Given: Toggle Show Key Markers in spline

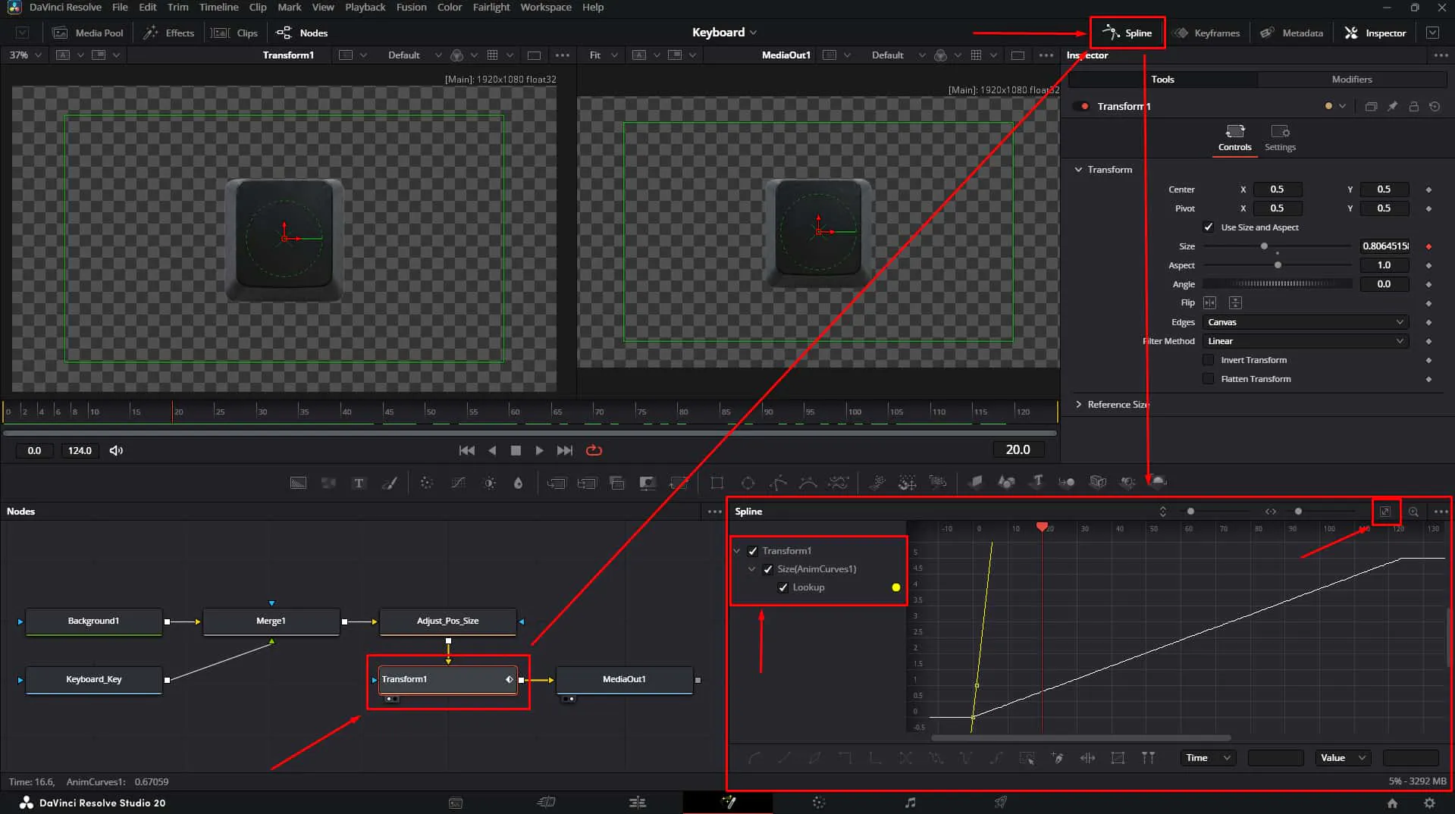Looking at the screenshot, I should coord(1148,758).
